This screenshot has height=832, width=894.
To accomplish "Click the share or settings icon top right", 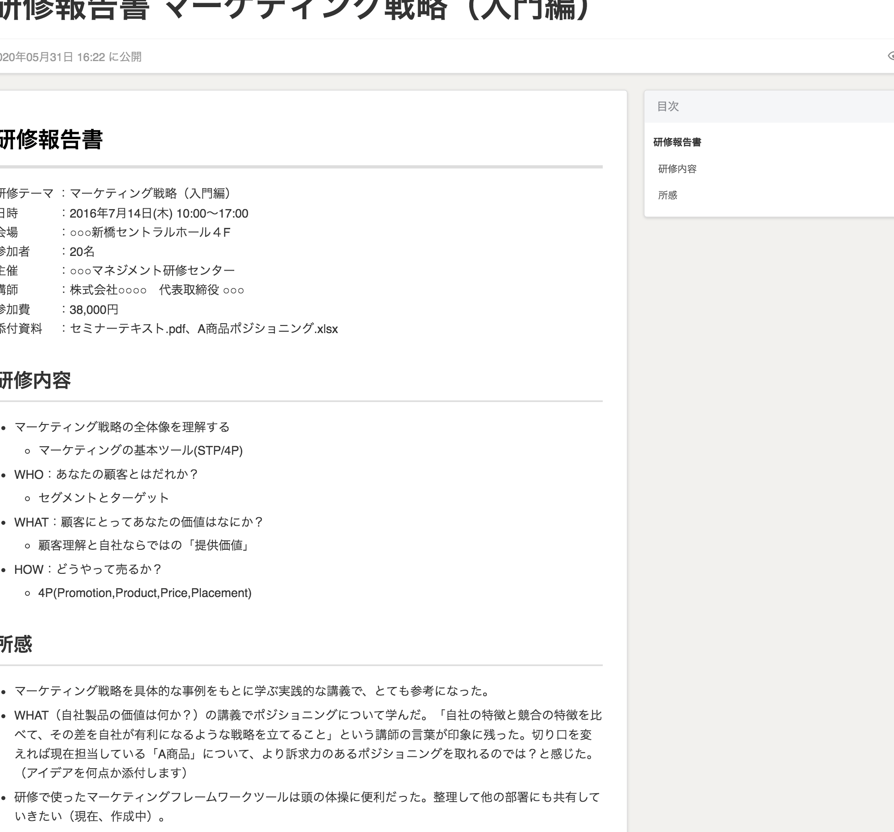I will click(891, 56).
